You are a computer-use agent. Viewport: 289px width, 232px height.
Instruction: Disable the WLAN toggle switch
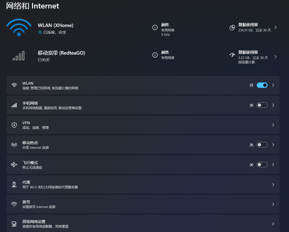[262, 85]
